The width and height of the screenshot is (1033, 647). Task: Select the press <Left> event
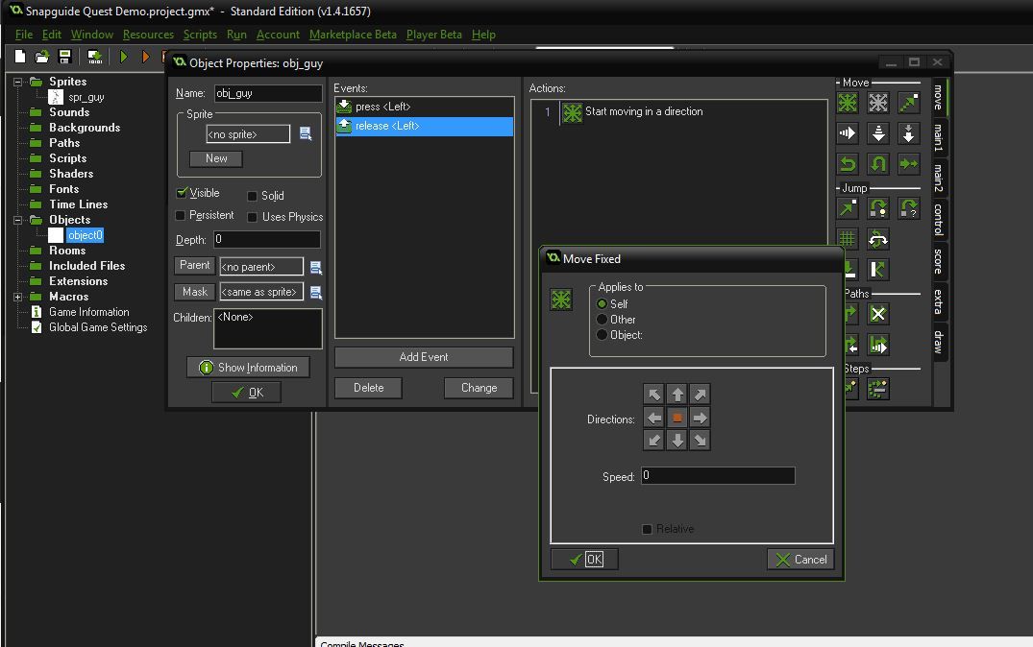(425, 107)
